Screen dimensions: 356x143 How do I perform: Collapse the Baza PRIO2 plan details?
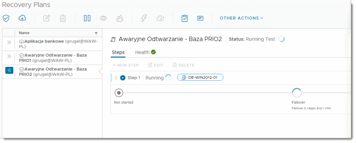click(9, 70)
